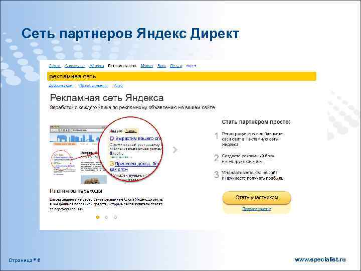Expand the ещё dropdown menu

191,66
